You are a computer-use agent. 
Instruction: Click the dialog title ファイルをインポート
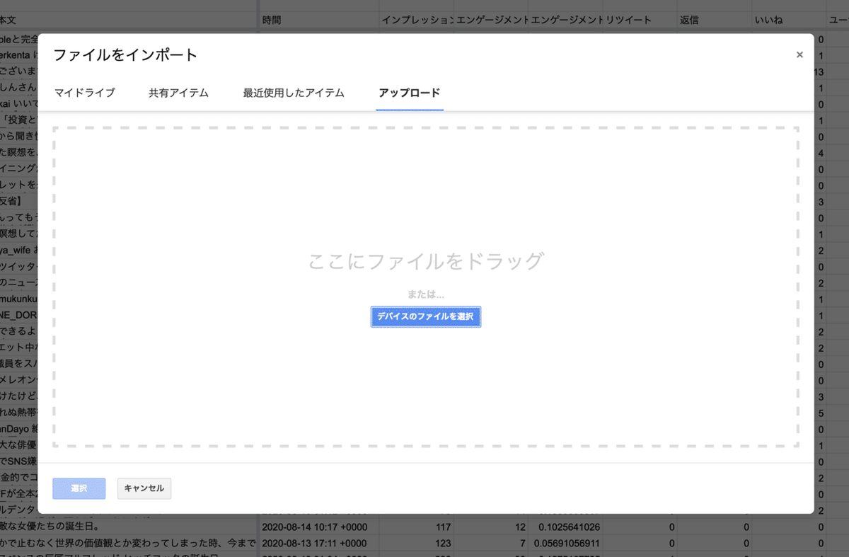pos(125,54)
